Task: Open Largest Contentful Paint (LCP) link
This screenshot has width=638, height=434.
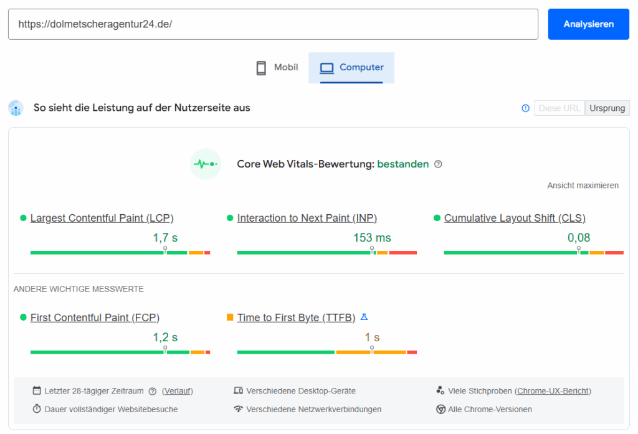Action: click(102, 218)
